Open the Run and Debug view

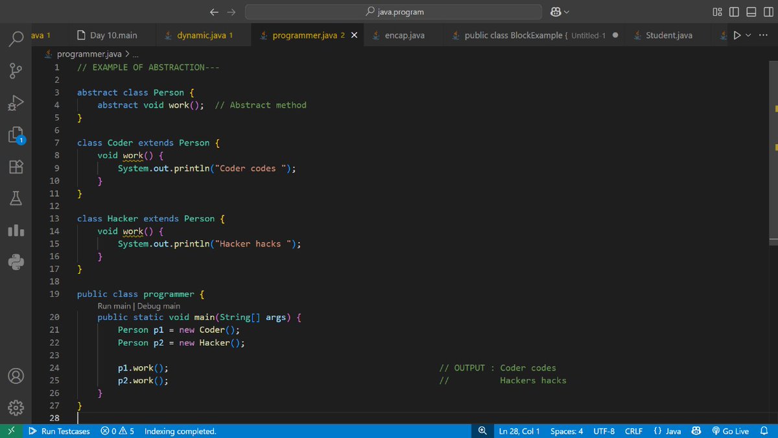click(16, 102)
